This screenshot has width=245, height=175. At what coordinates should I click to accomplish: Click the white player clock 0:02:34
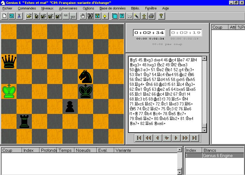(149, 33)
